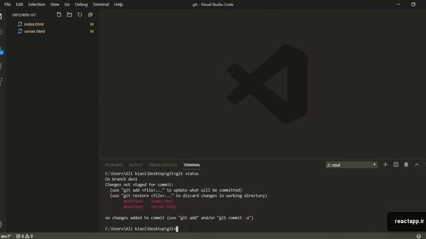Maximize the panel with the chevron up

click(417, 165)
